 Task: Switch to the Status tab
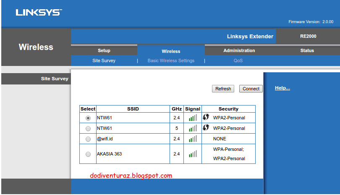coord(307,50)
